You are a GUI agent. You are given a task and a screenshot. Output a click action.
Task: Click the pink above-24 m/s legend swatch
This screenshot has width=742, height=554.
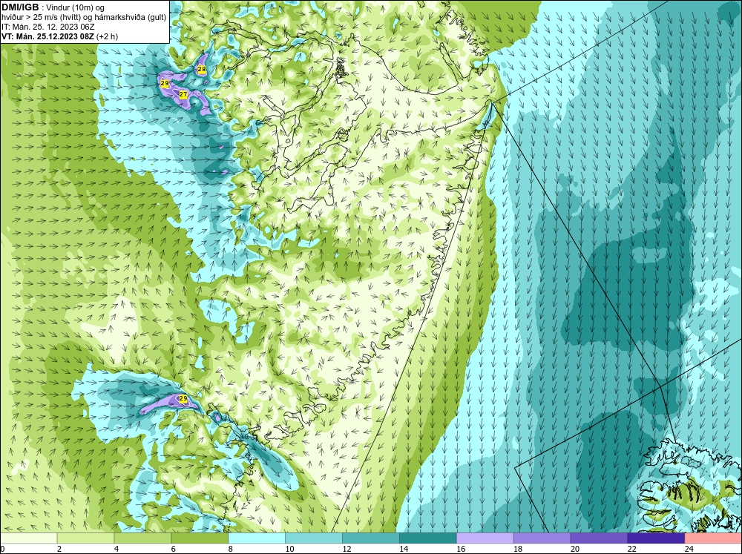(713, 538)
